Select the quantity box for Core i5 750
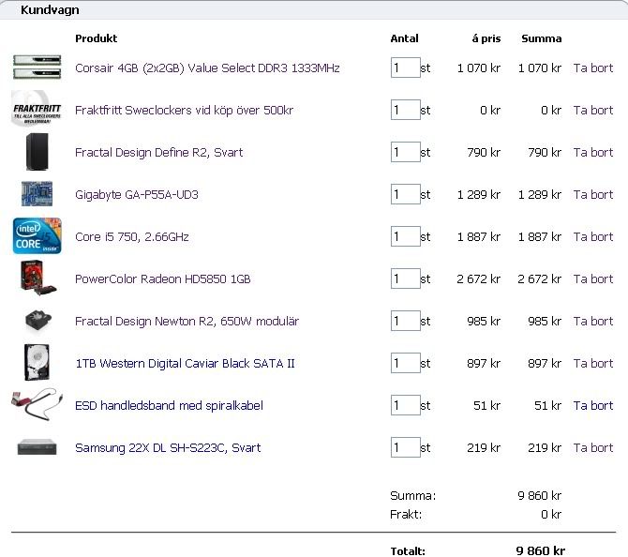The width and height of the screenshot is (628, 557). coord(405,237)
